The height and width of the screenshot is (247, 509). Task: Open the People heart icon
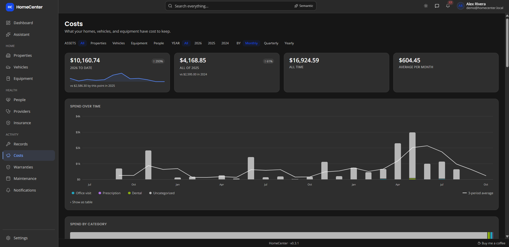coord(8,100)
